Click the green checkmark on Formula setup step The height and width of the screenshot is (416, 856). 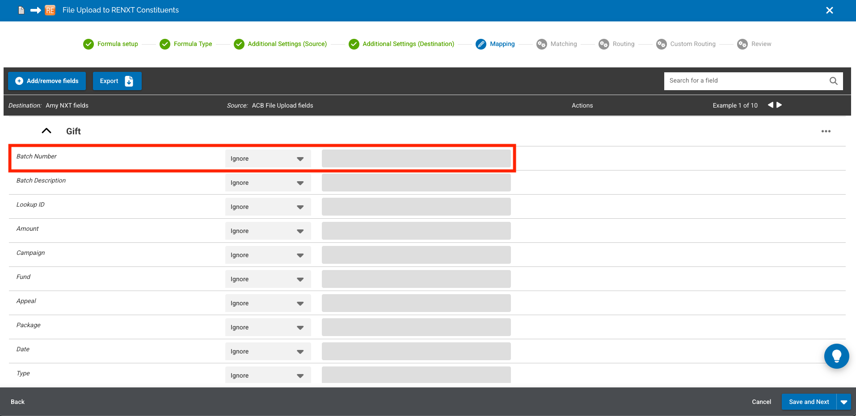click(88, 44)
